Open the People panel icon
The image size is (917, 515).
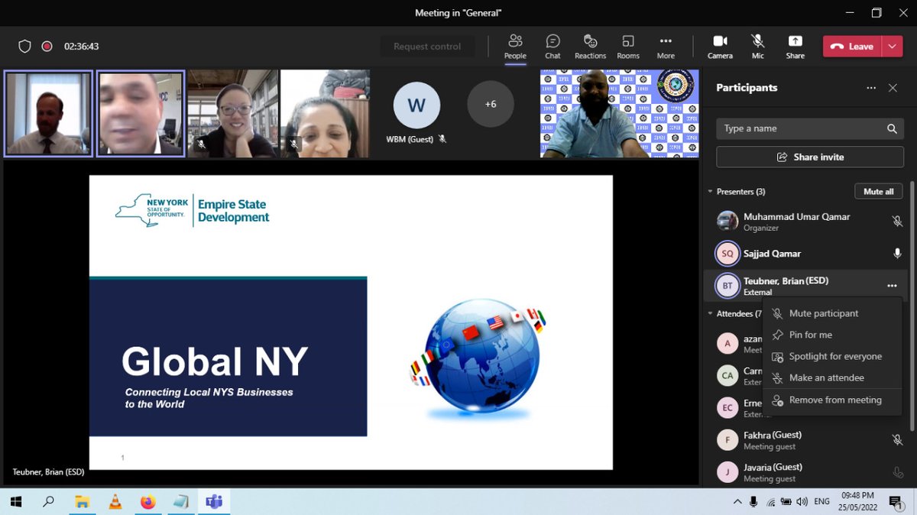515,46
